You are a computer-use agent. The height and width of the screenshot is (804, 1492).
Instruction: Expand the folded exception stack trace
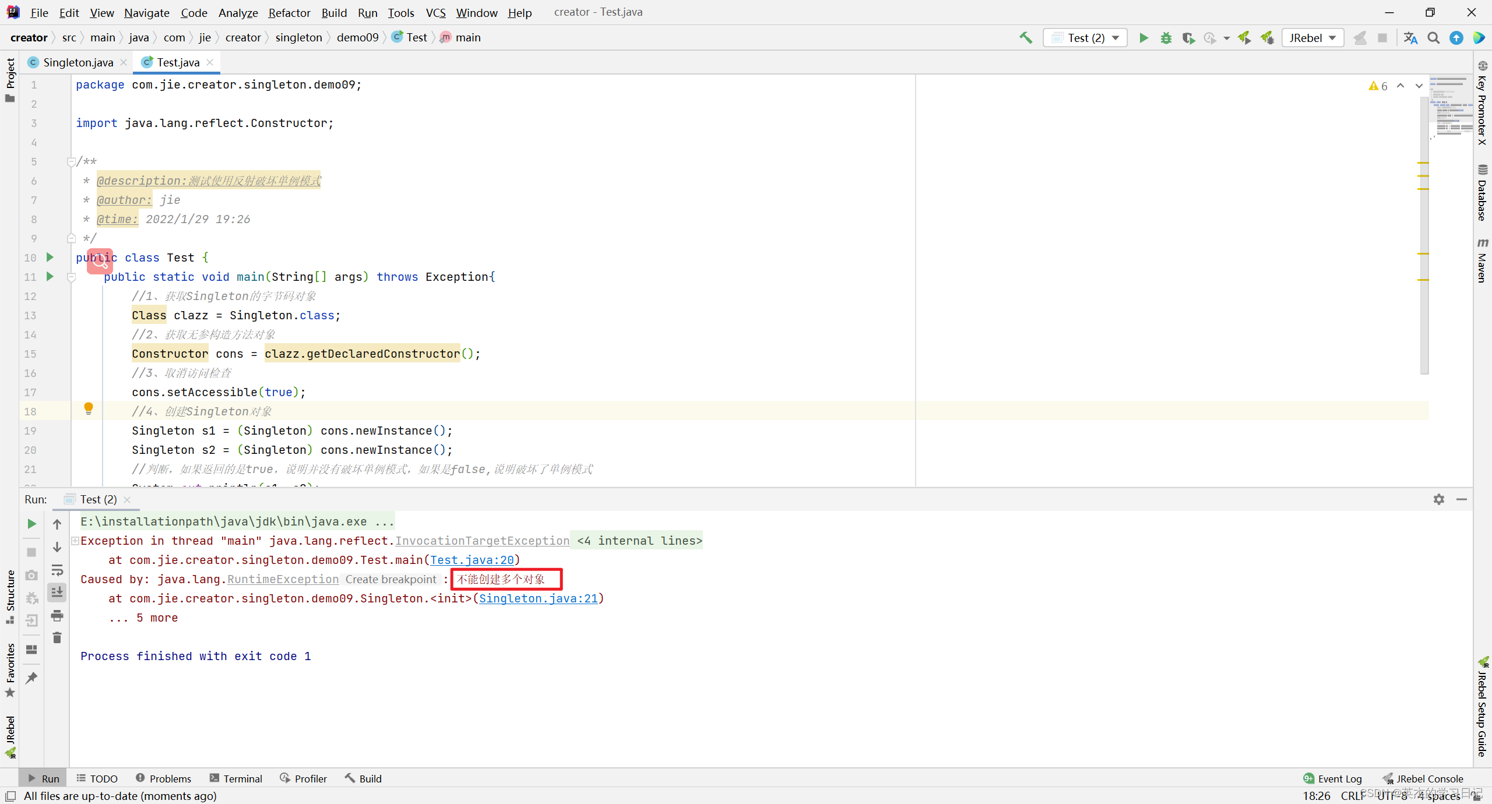[x=75, y=541]
